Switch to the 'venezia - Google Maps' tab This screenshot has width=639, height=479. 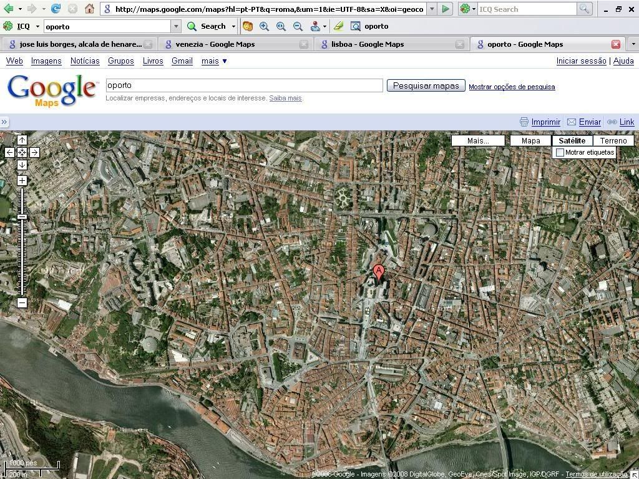pyautogui.click(x=215, y=44)
